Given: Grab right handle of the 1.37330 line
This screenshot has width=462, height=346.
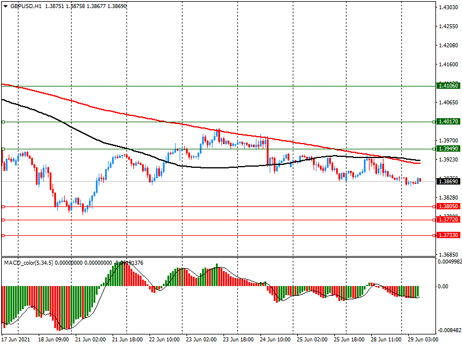Looking at the screenshot, I should (x=434, y=235).
